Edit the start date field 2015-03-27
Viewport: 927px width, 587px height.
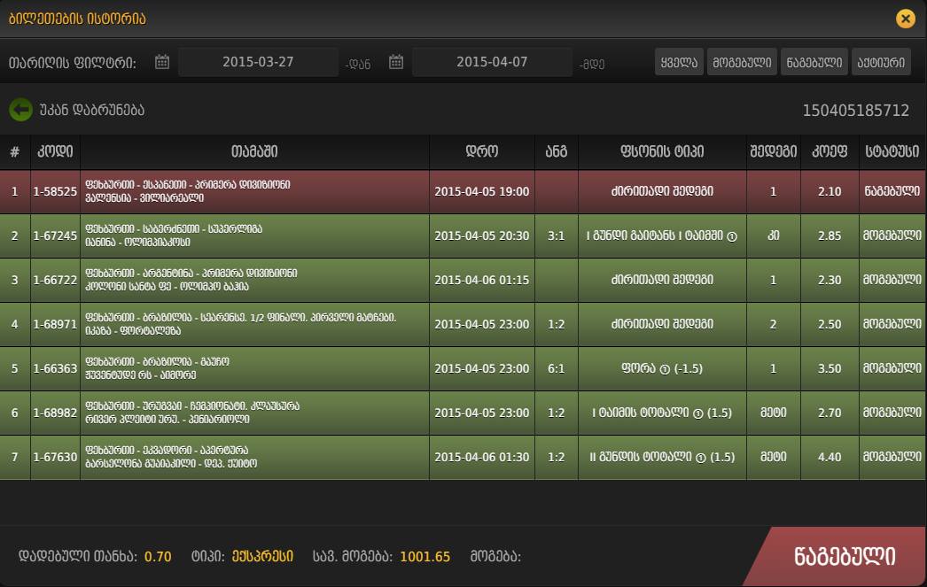[259, 62]
